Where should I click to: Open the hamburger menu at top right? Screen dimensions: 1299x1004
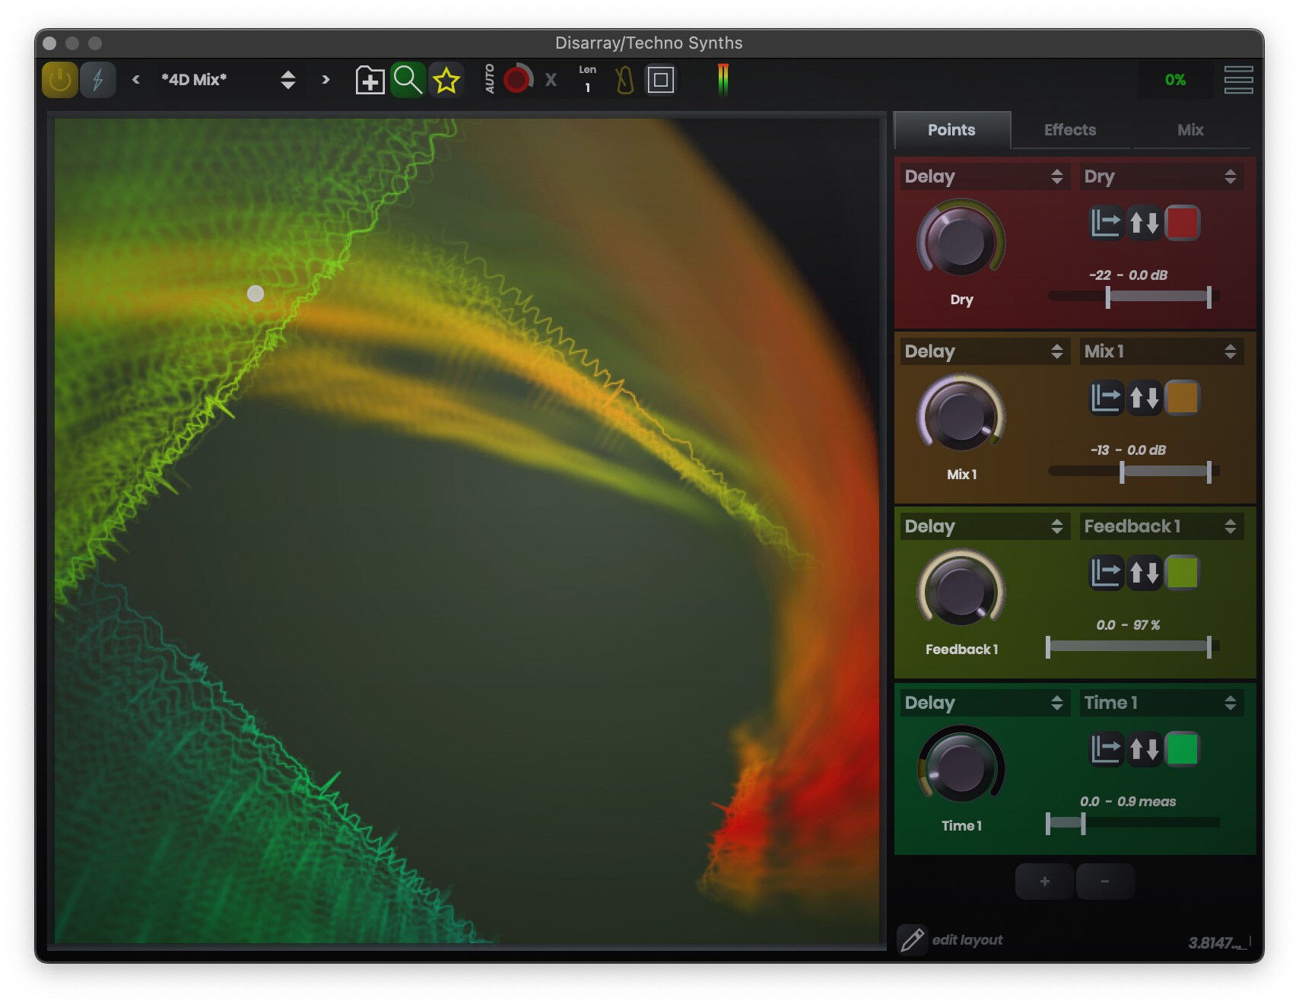(x=1238, y=79)
